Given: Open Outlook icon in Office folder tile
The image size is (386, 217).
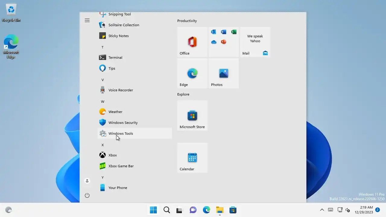Looking at the screenshot, I should click(214, 32).
